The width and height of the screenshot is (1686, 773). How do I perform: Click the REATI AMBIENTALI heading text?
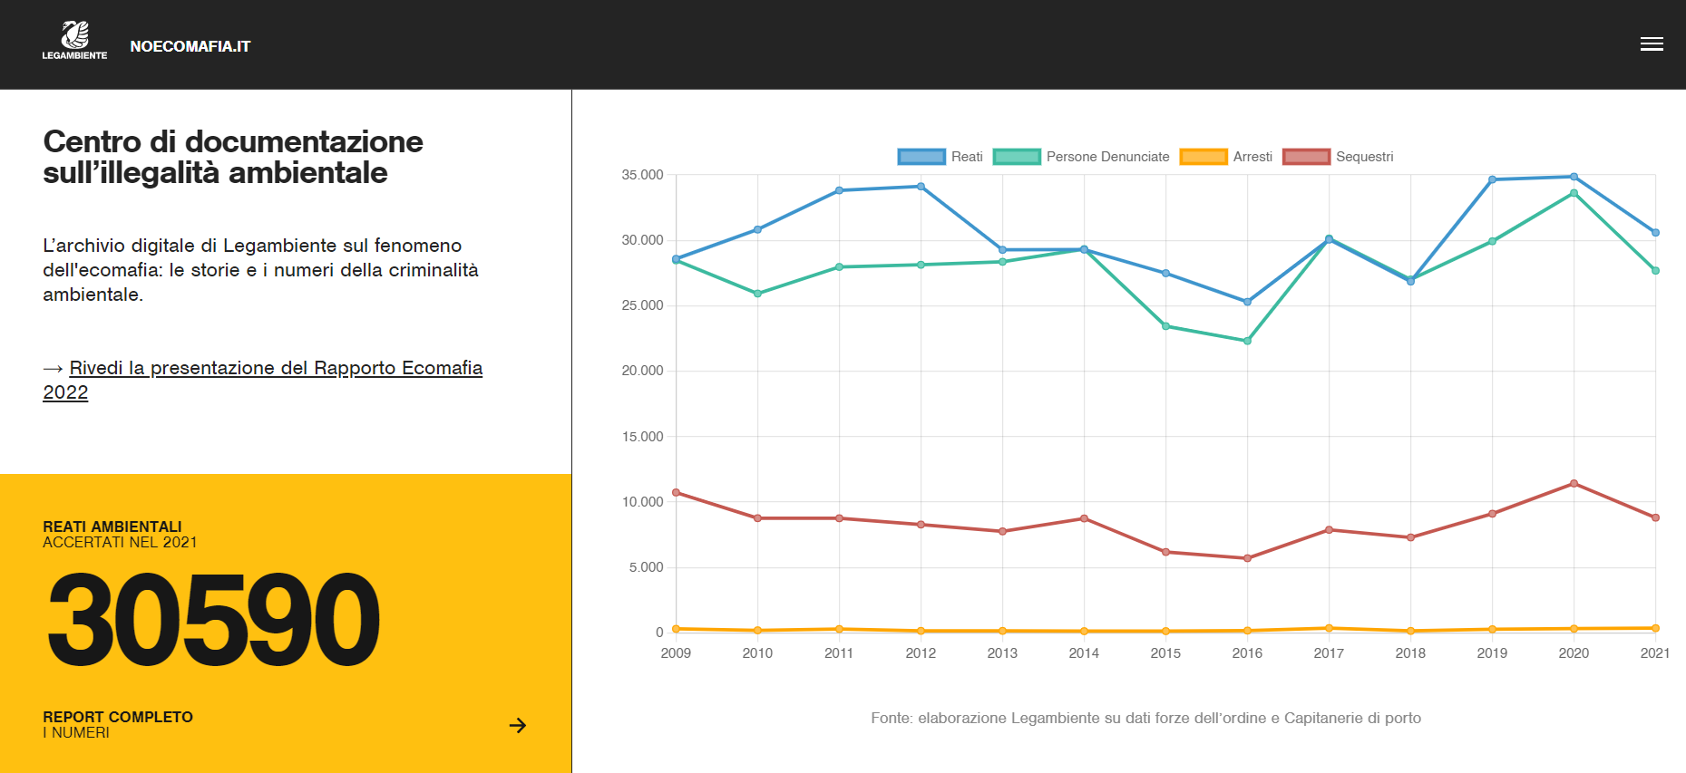click(112, 527)
